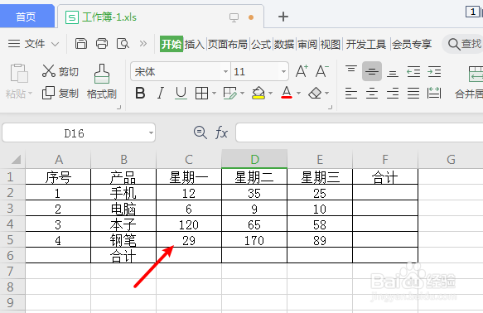
Task: Open the Name Box dropdown arrow
Action: [x=151, y=133]
